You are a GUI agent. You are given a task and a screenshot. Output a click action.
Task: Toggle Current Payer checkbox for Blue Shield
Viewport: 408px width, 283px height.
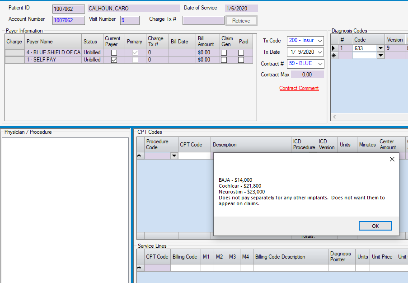114,52
